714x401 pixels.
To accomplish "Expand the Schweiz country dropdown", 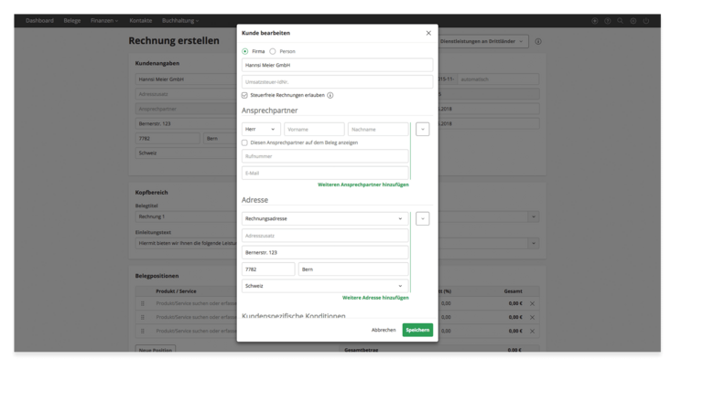I will 325,286.
